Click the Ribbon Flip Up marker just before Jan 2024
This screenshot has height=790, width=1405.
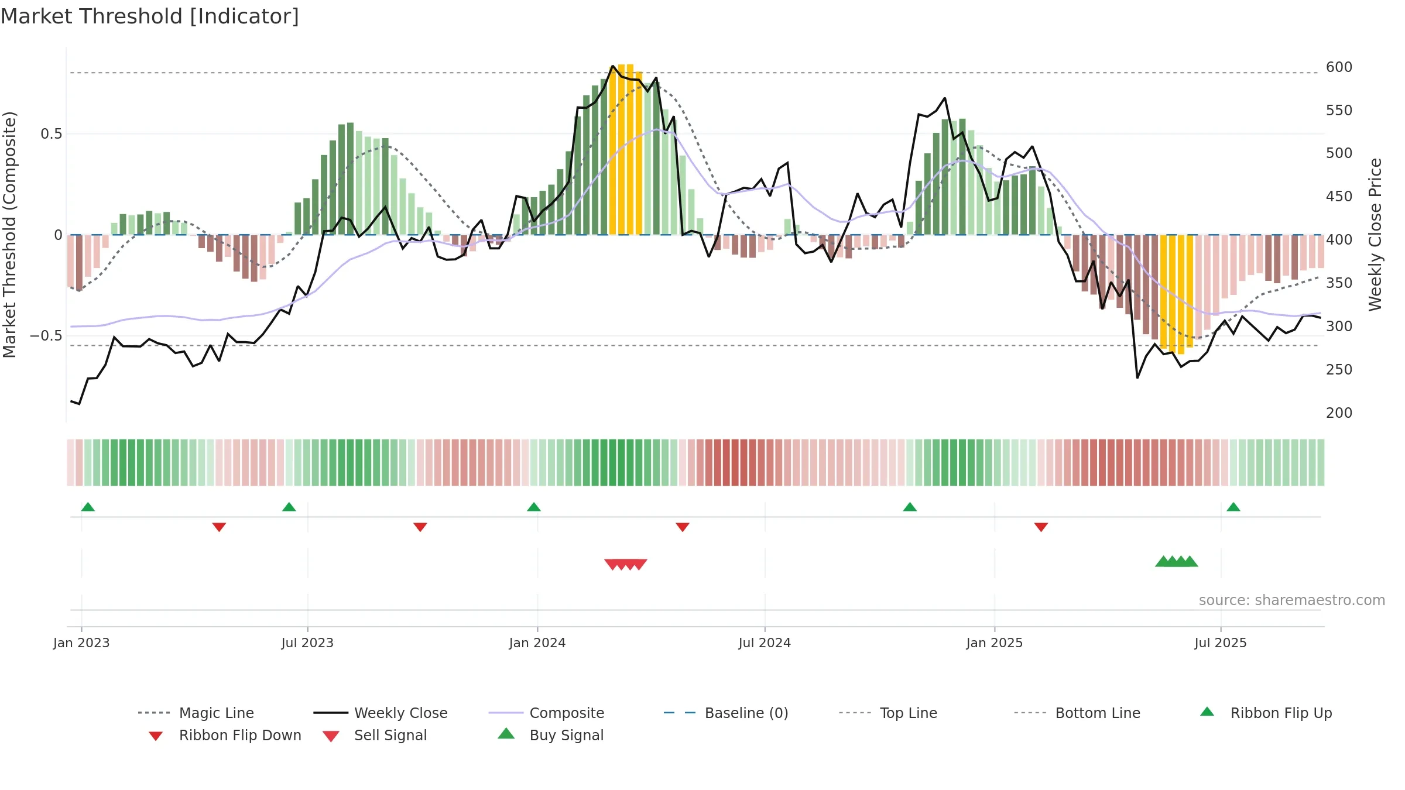(534, 507)
